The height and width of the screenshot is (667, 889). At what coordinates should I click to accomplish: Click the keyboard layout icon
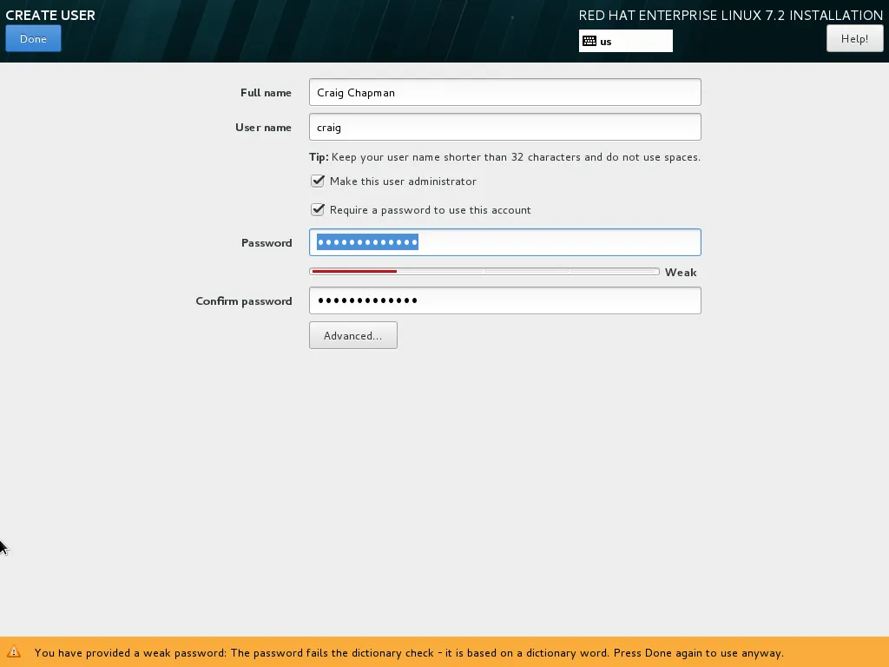pos(589,41)
